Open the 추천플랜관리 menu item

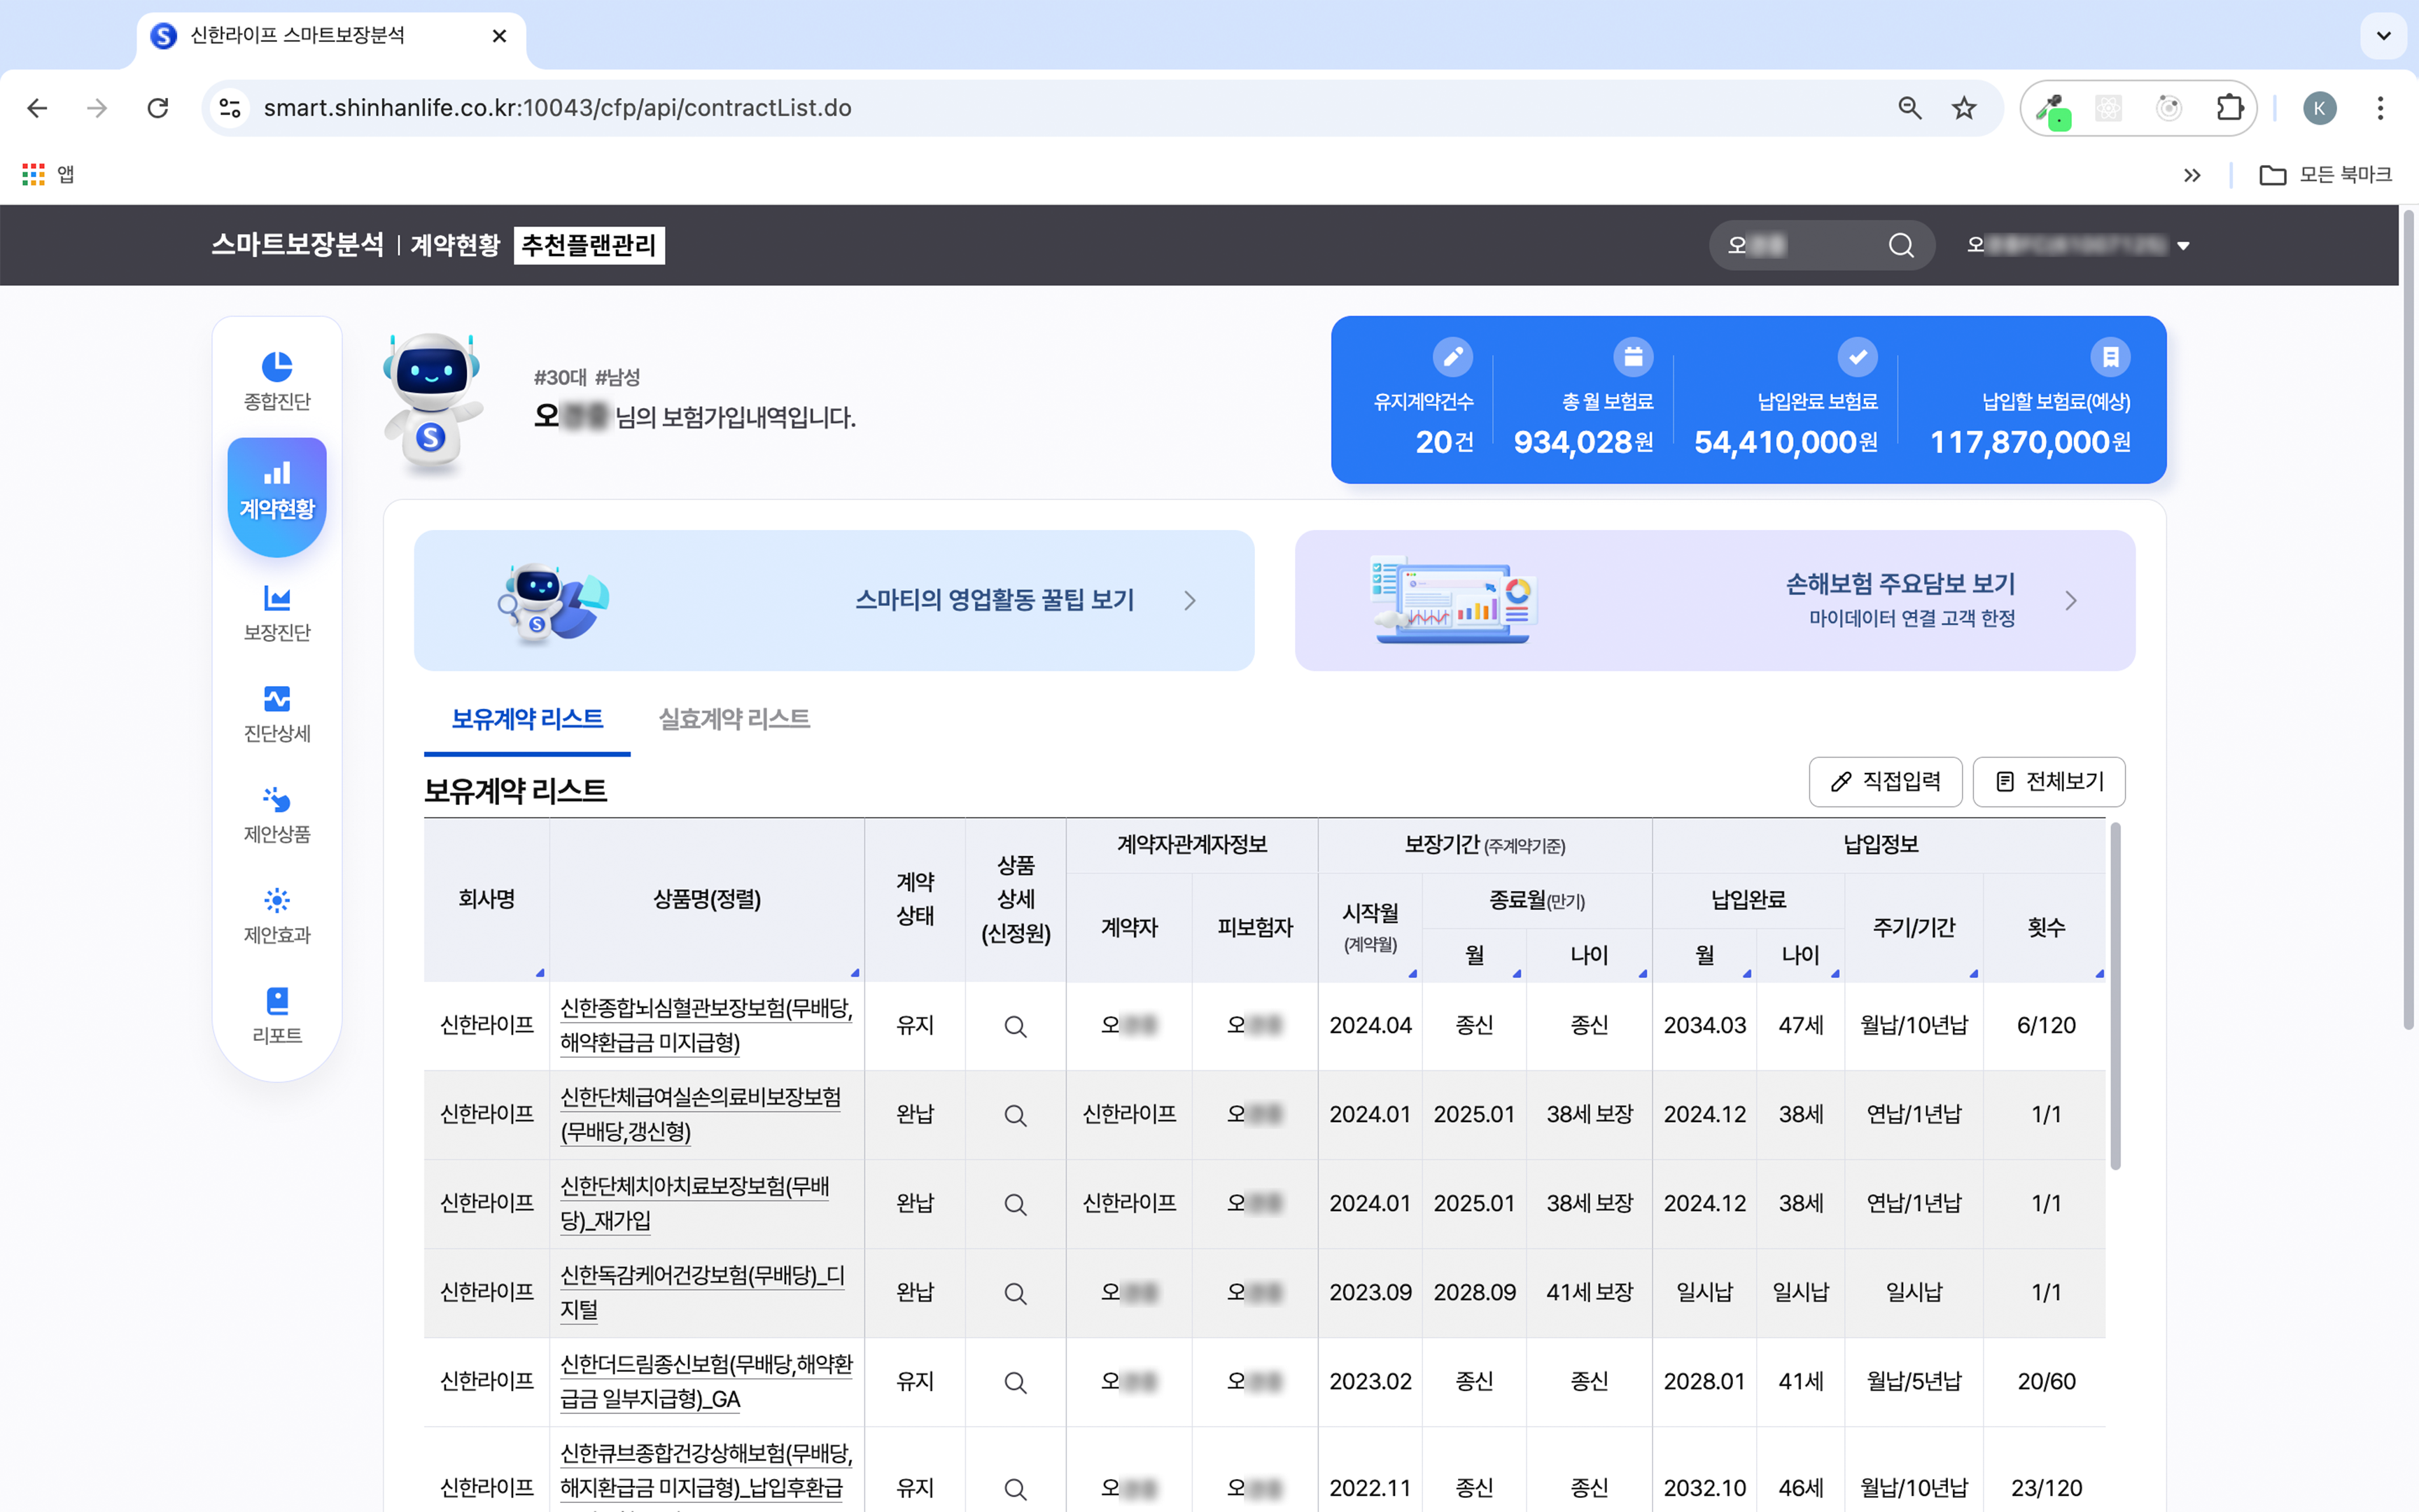(x=588, y=245)
